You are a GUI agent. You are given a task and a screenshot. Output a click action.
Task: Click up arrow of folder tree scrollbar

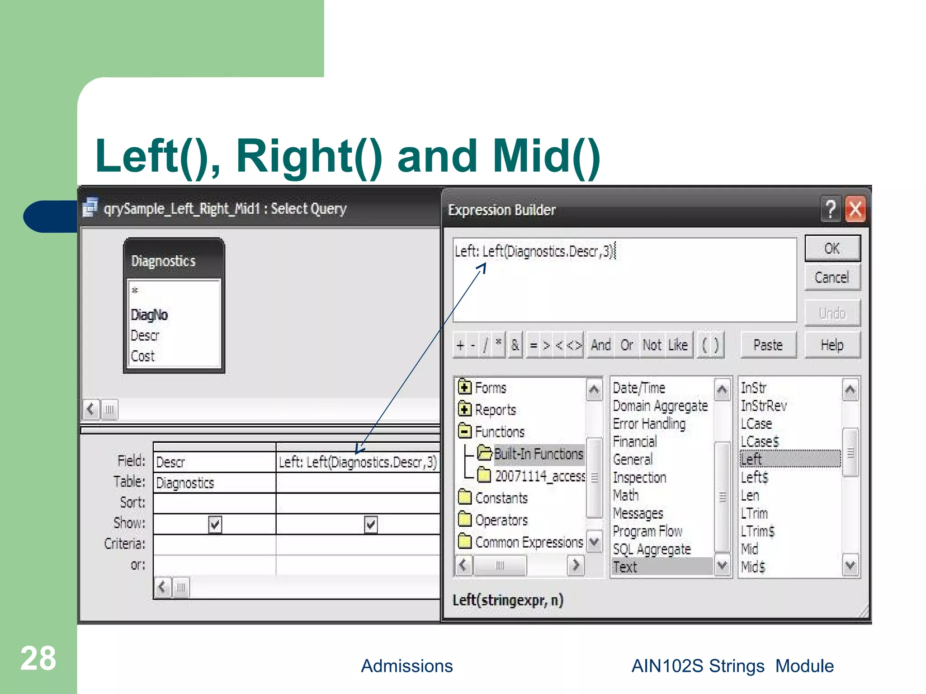point(594,389)
